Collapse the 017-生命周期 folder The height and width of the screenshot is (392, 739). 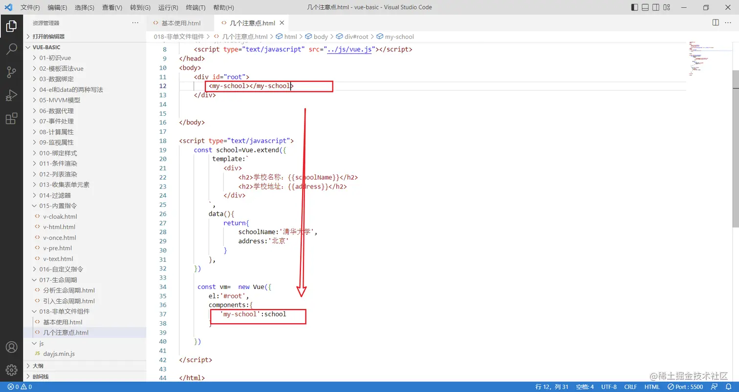point(85,280)
